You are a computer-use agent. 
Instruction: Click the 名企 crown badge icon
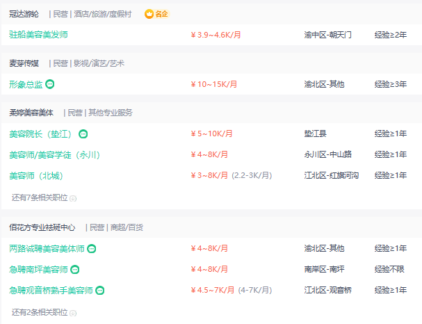click(x=149, y=14)
